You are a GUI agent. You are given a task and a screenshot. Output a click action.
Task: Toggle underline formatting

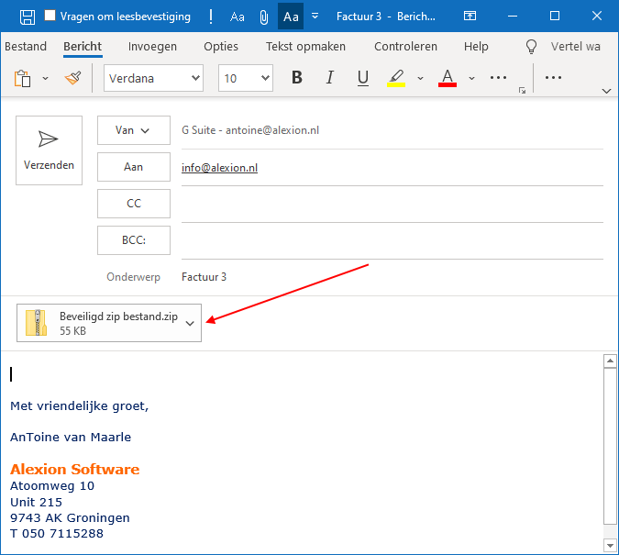[x=363, y=77]
